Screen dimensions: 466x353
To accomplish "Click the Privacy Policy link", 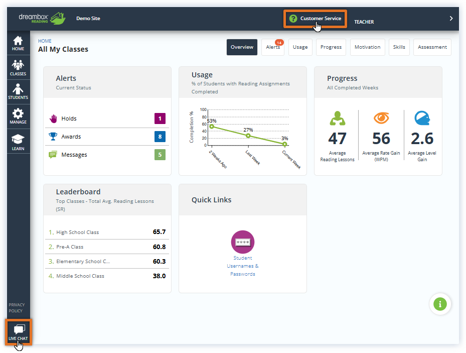I will click(x=17, y=308).
